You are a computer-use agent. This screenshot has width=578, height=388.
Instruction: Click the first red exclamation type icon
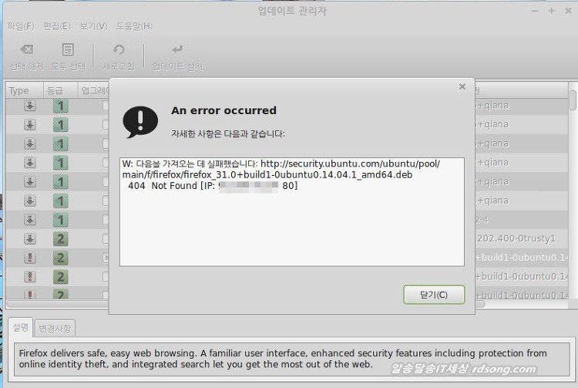point(29,258)
